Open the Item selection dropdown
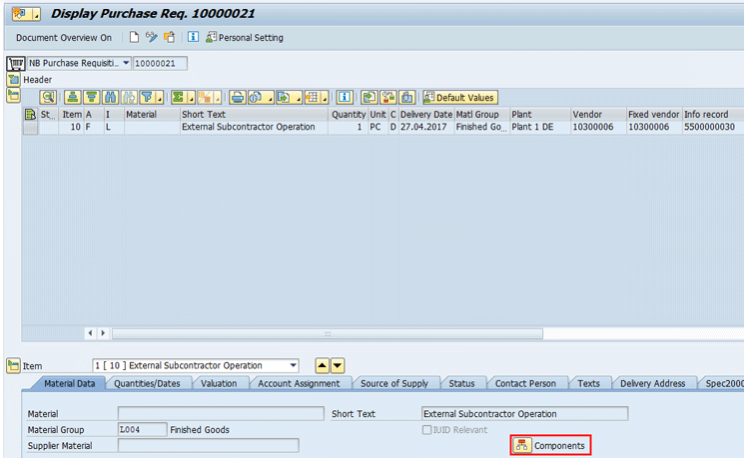 [292, 366]
